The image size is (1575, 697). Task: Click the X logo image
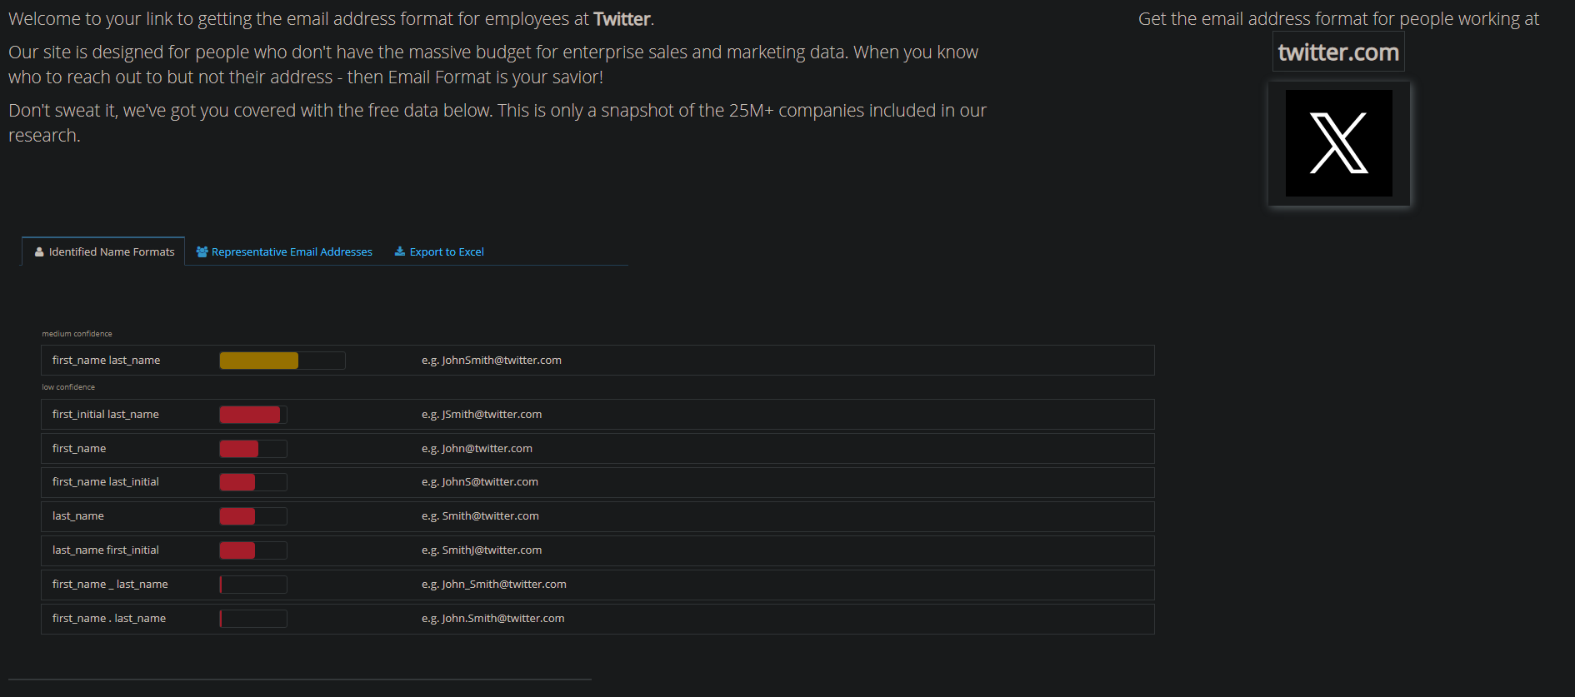pyautogui.click(x=1338, y=143)
